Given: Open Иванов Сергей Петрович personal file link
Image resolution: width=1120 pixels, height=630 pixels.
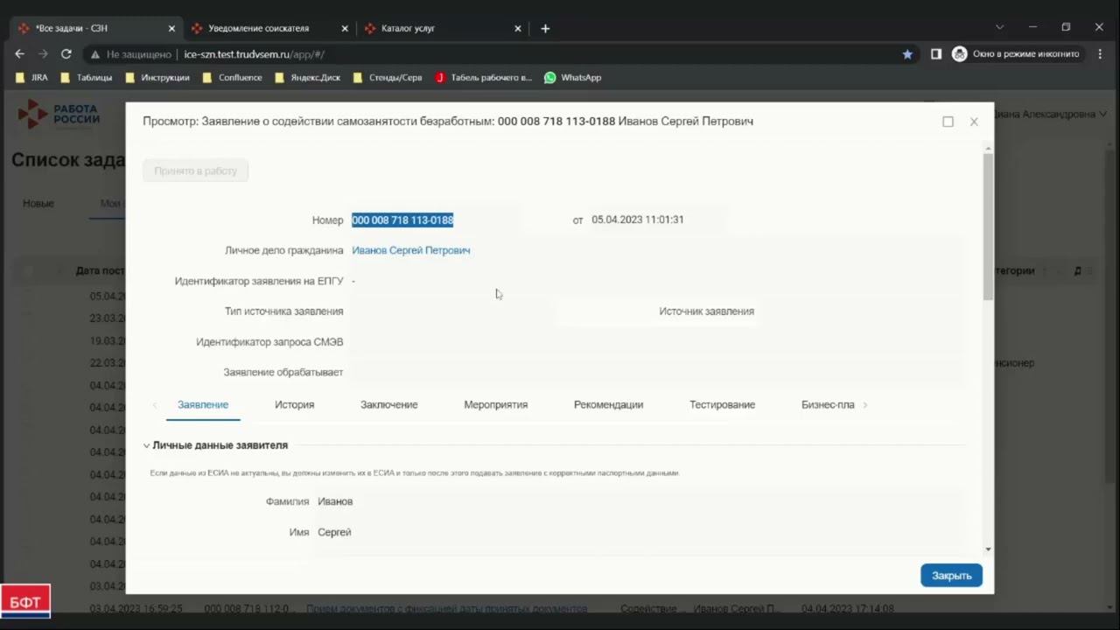Looking at the screenshot, I should 410,250.
